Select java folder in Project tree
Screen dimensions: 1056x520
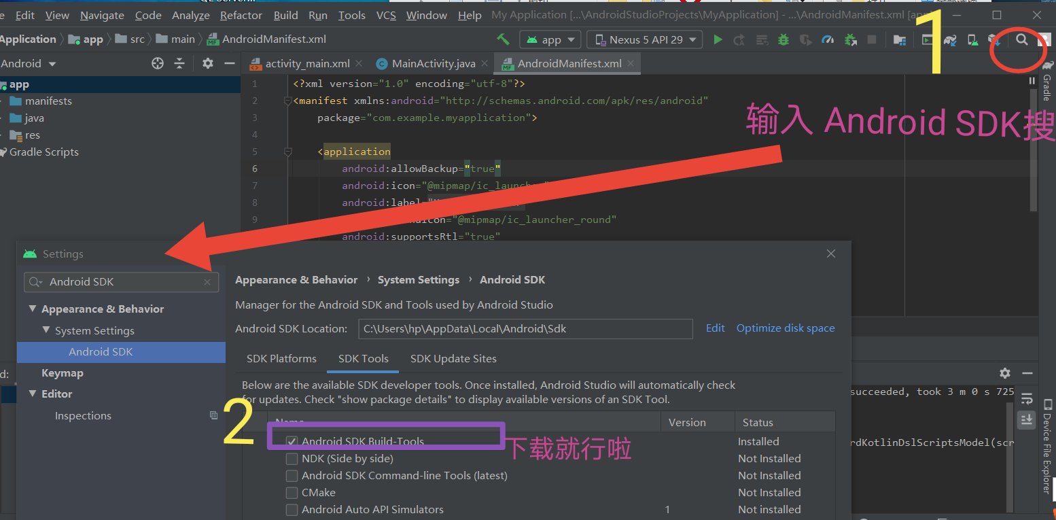(x=34, y=118)
